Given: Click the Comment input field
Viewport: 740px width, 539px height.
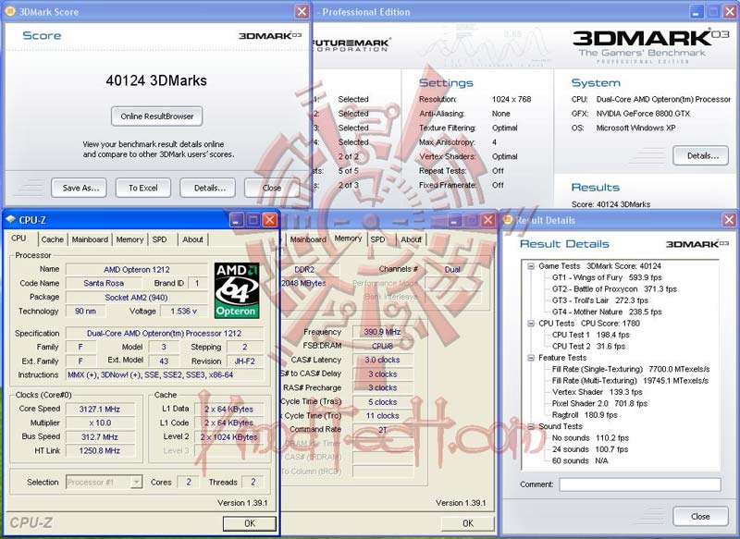Looking at the screenshot, I should (x=640, y=484).
